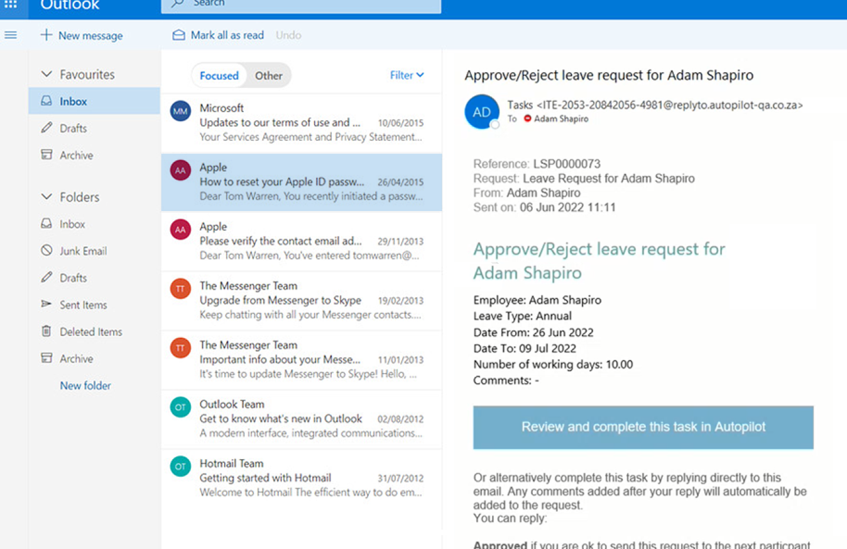
Task: Switch to the Focused tab
Action: pos(219,75)
